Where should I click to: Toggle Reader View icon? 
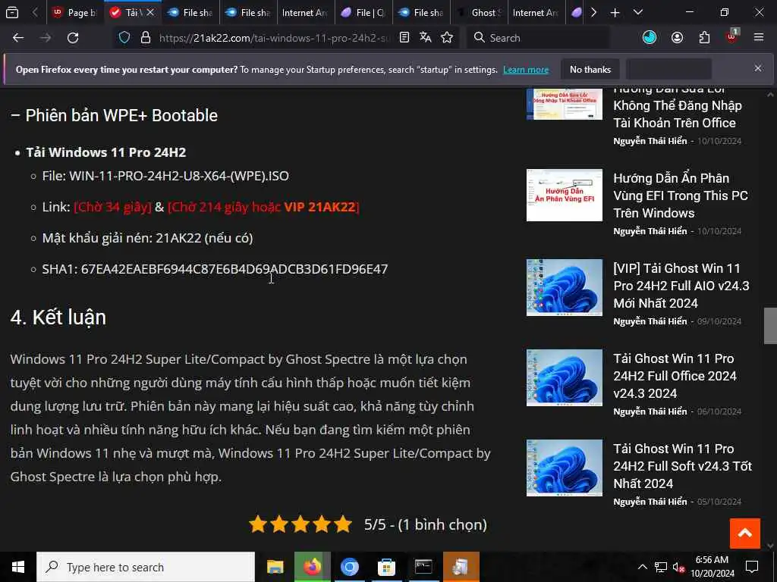[x=404, y=38]
